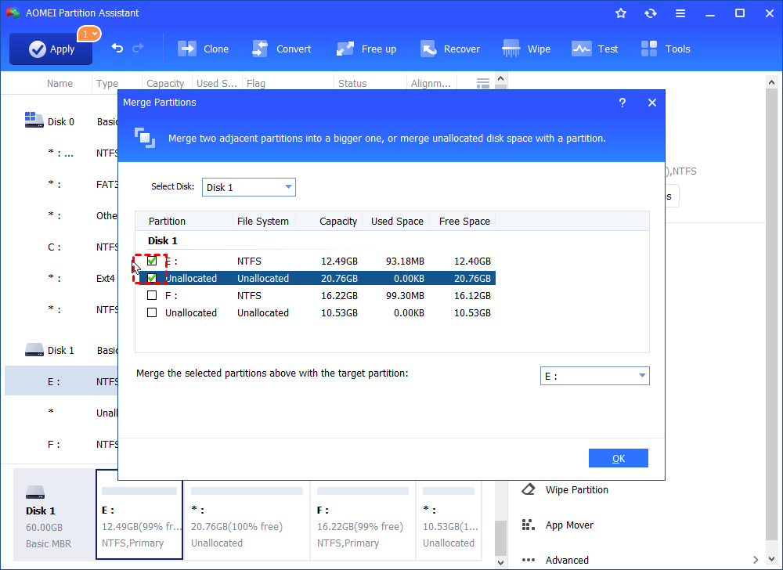Click the refresh icon in title bar
Image resolution: width=783 pixels, height=570 pixels.
point(650,13)
